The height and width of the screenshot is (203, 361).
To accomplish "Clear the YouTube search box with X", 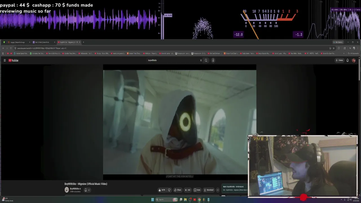I will pos(201,60).
